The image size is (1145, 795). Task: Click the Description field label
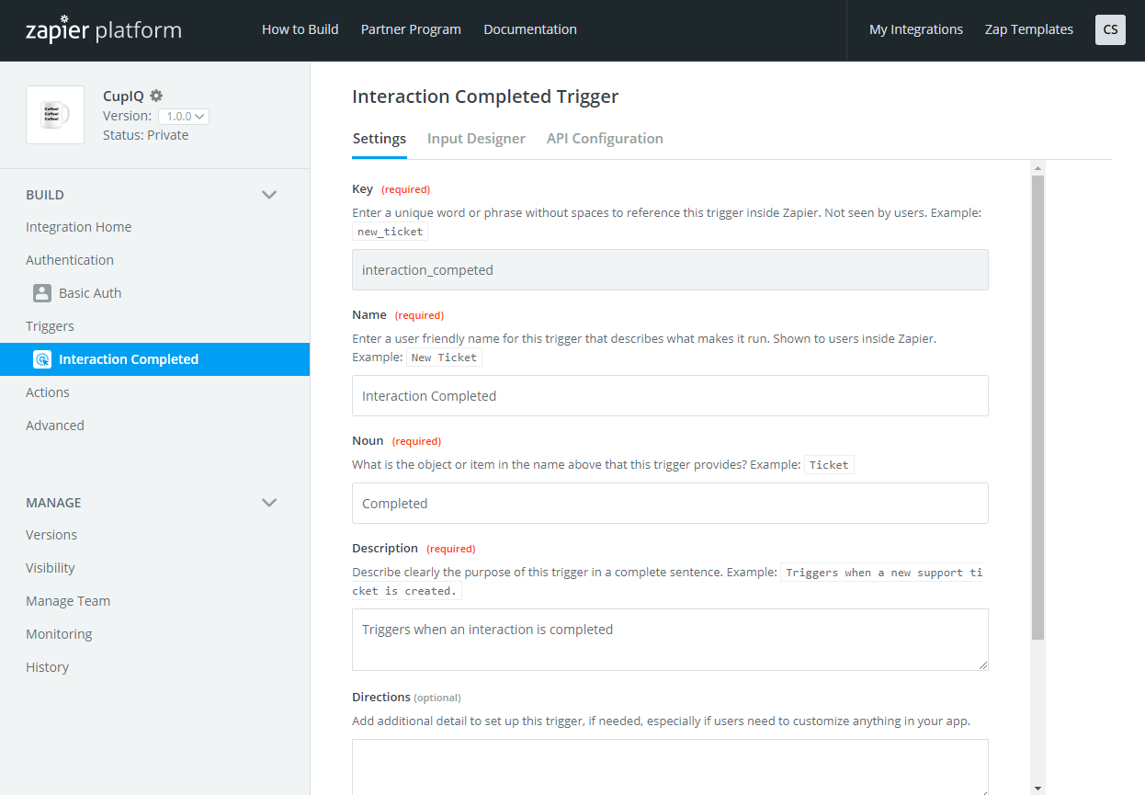pyautogui.click(x=385, y=549)
